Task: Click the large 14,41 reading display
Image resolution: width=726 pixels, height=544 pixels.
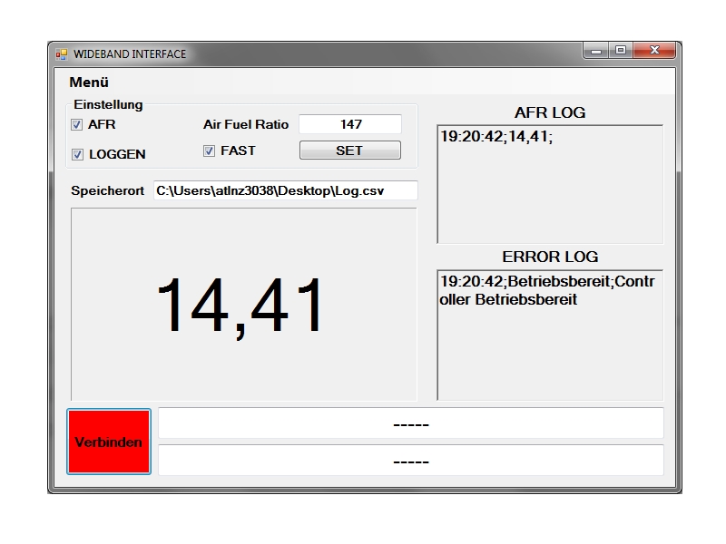Action: tap(243, 305)
